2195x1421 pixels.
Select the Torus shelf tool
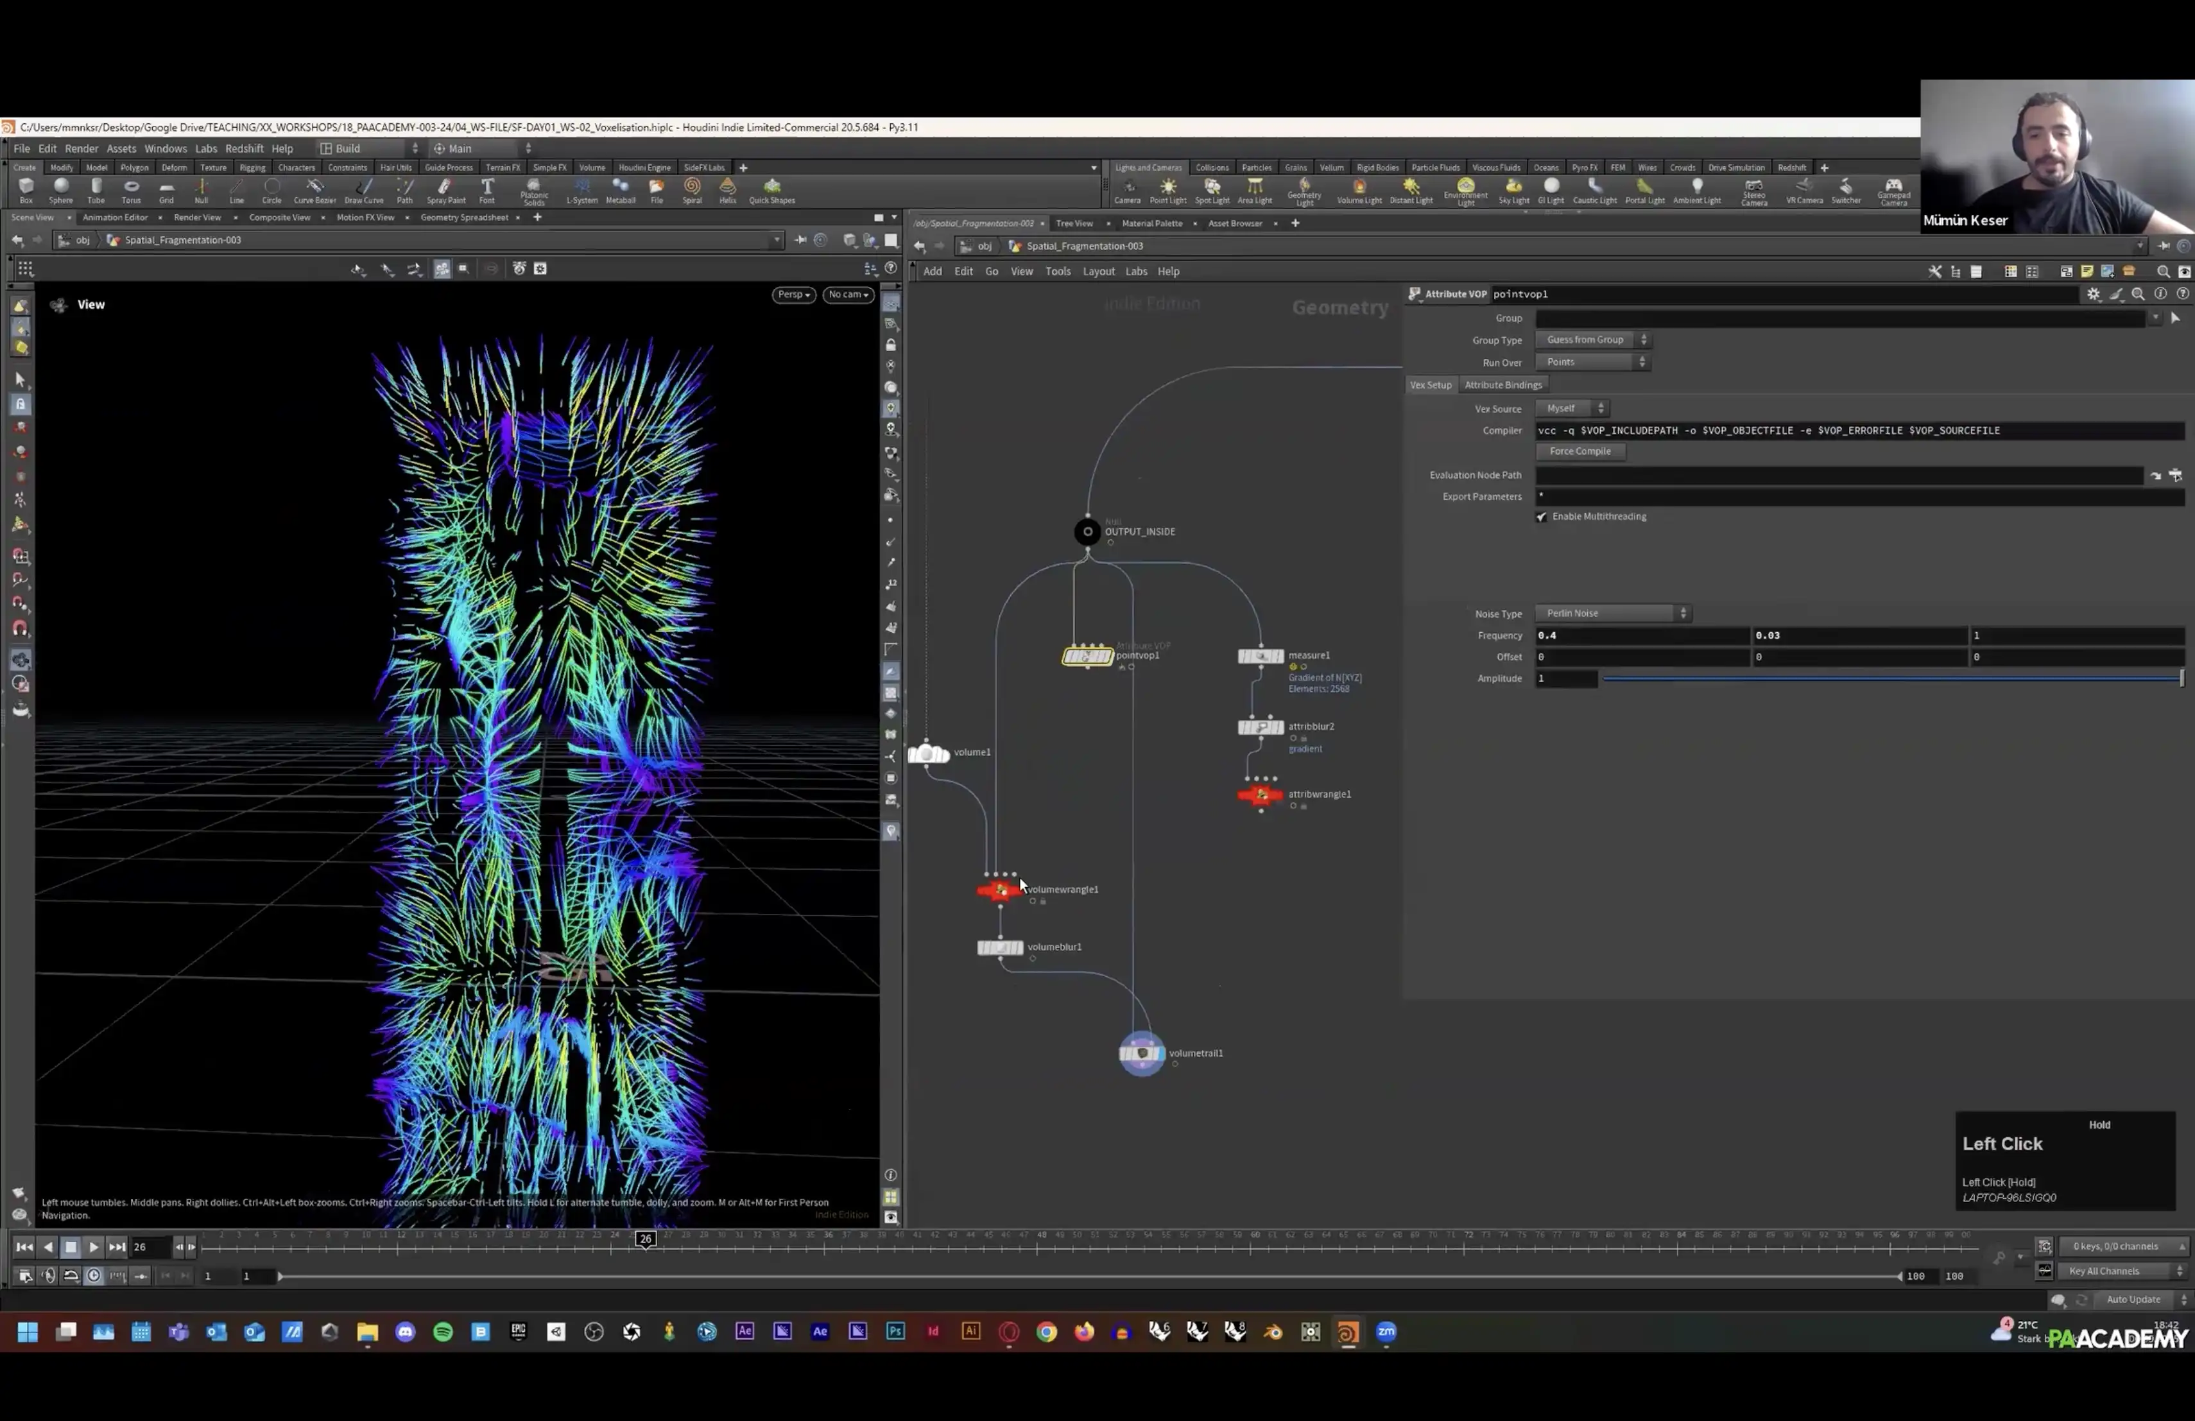pos(131,191)
